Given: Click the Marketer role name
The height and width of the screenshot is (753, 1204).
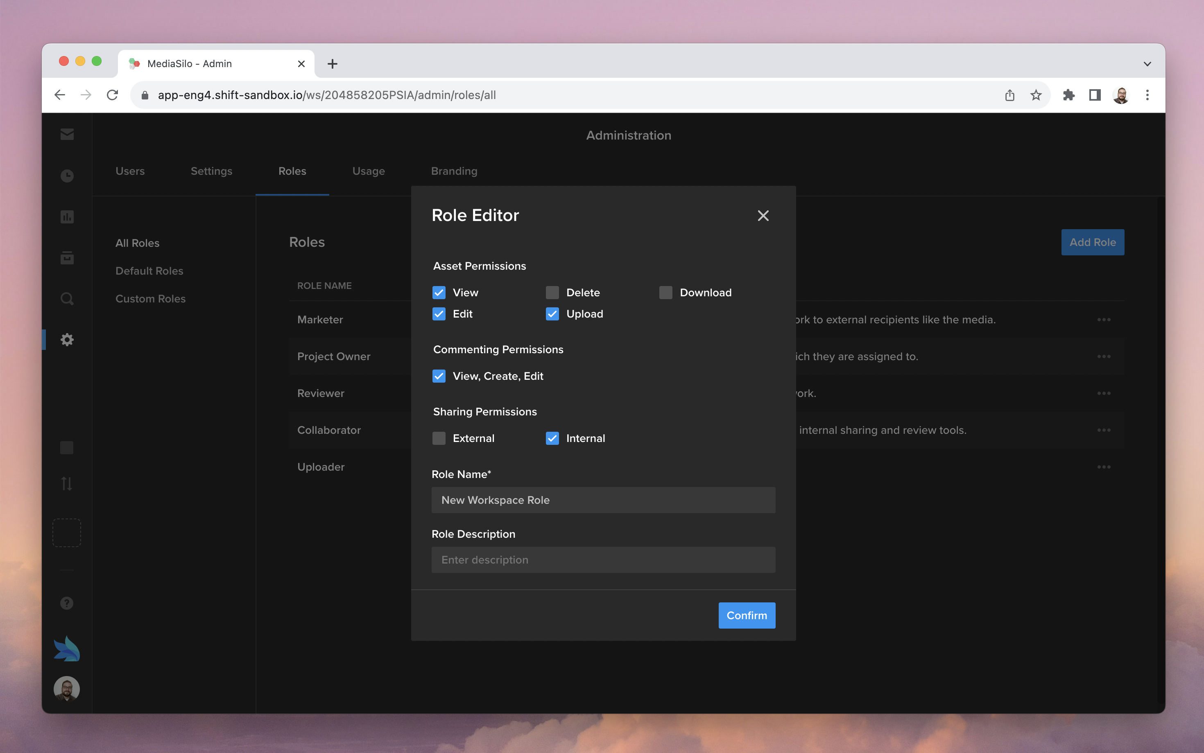Looking at the screenshot, I should (320, 320).
